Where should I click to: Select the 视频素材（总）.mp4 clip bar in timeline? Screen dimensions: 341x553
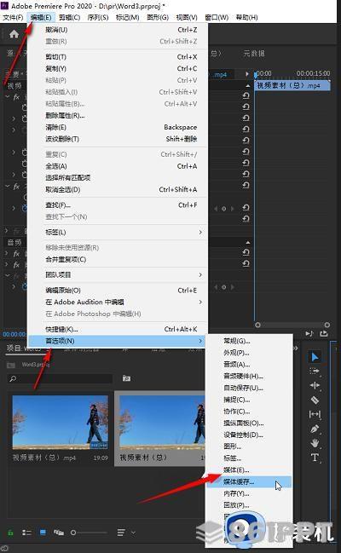click(x=292, y=85)
